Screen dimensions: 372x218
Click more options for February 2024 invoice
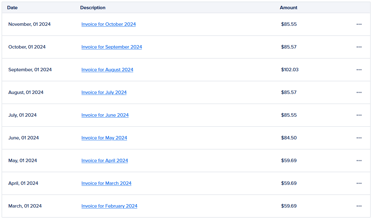point(359,206)
